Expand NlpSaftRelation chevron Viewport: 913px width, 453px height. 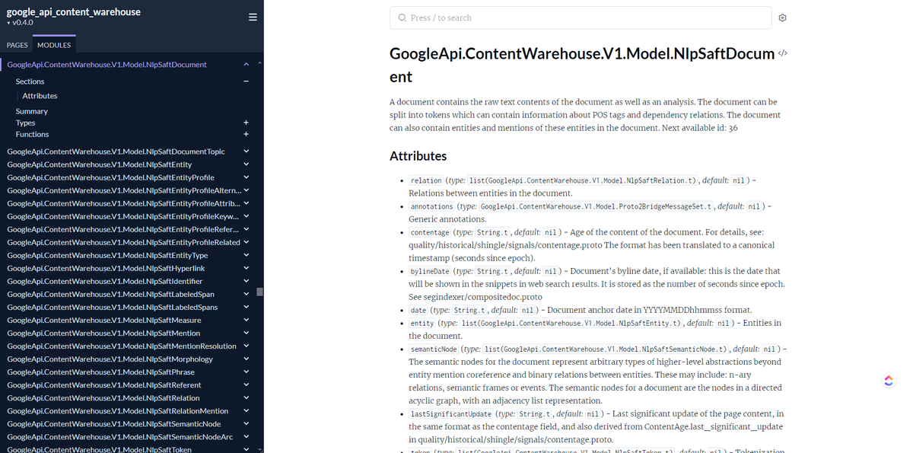246,397
